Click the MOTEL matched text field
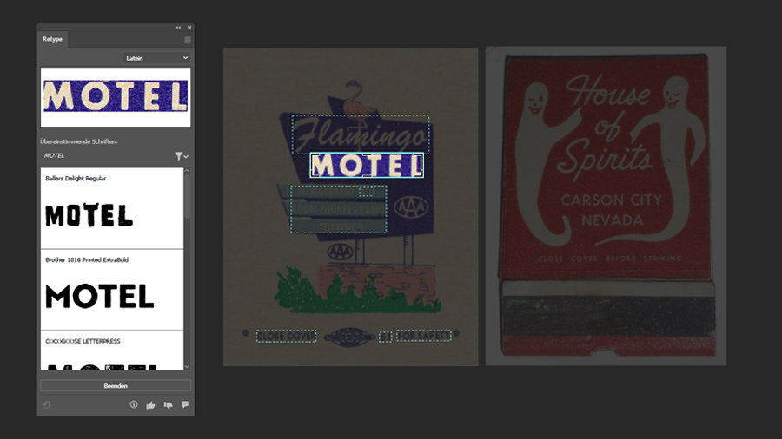The image size is (782, 439). (x=106, y=156)
